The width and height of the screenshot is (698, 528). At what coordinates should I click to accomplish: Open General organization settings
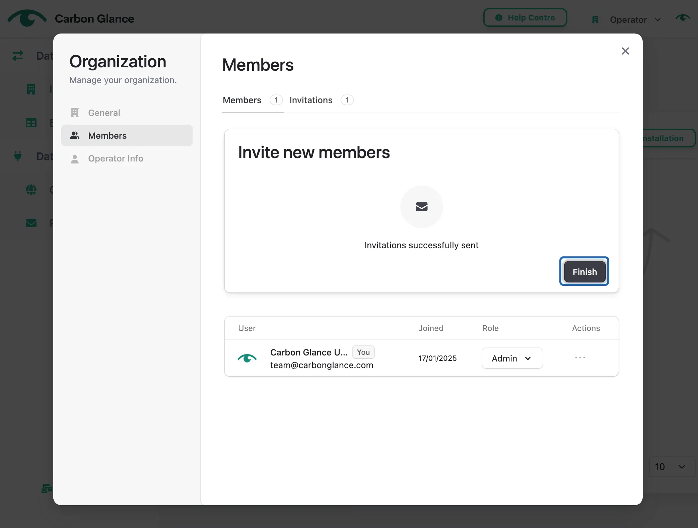127,113
